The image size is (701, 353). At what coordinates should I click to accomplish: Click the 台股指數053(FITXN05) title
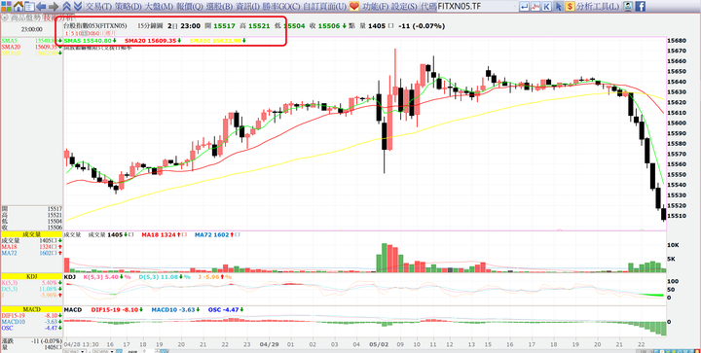[x=95, y=26]
